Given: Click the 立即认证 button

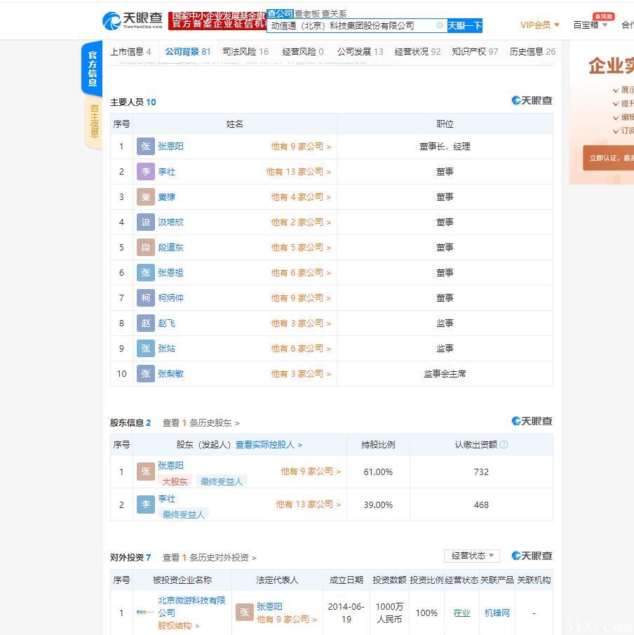Looking at the screenshot, I should pos(609,158).
